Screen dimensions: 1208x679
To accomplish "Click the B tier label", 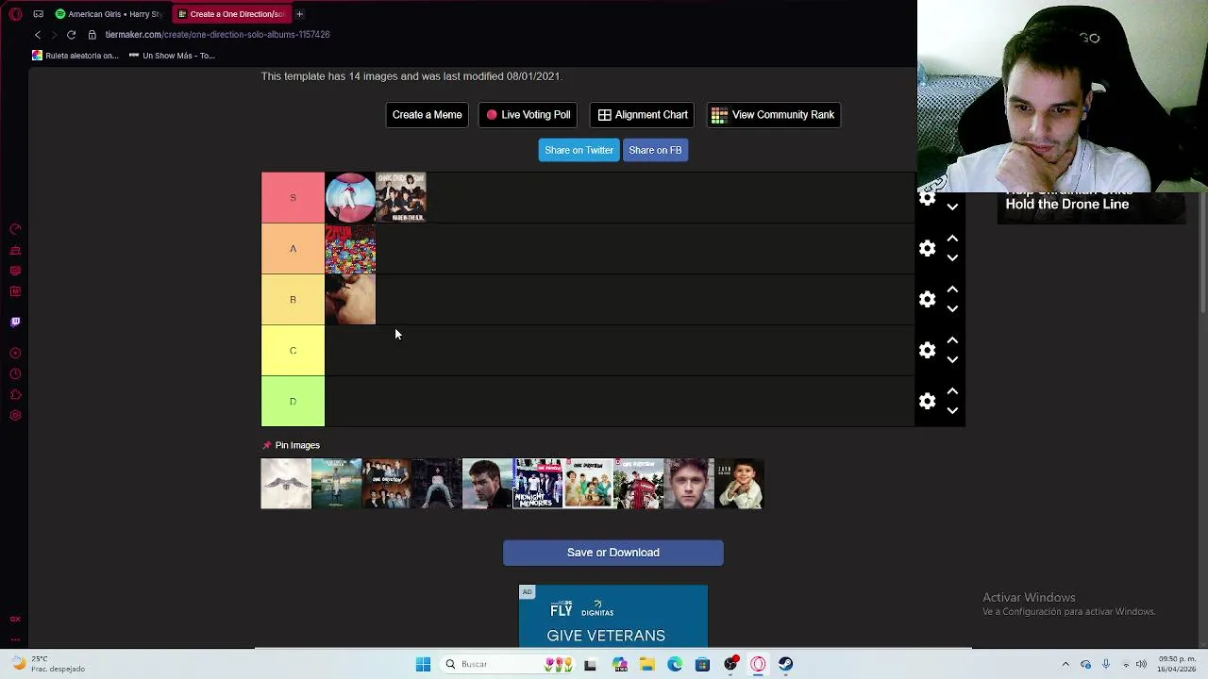I will [x=293, y=299].
